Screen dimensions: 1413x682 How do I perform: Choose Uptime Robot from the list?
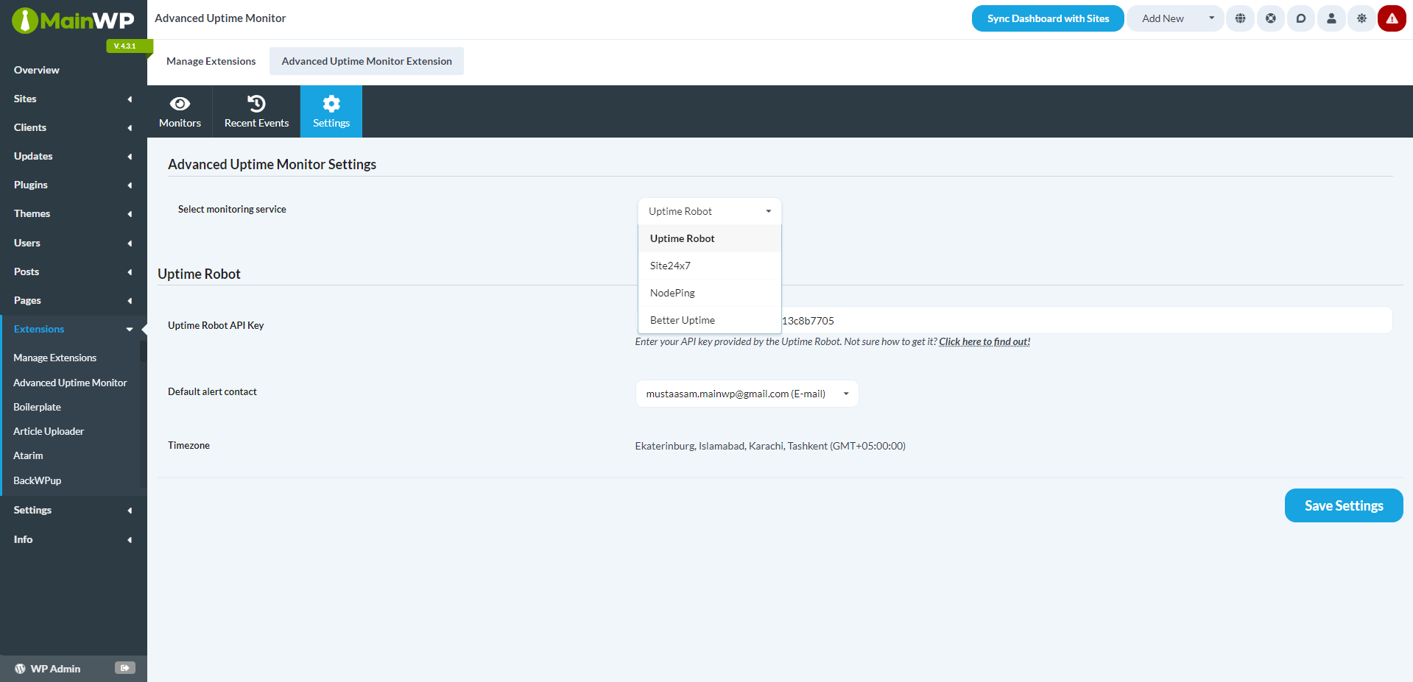coord(709,238)
